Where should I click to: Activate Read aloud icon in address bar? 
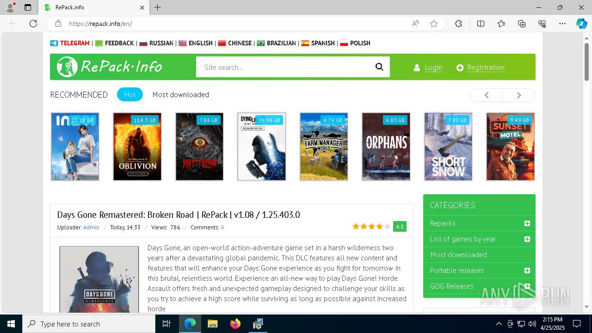(415, 24)
